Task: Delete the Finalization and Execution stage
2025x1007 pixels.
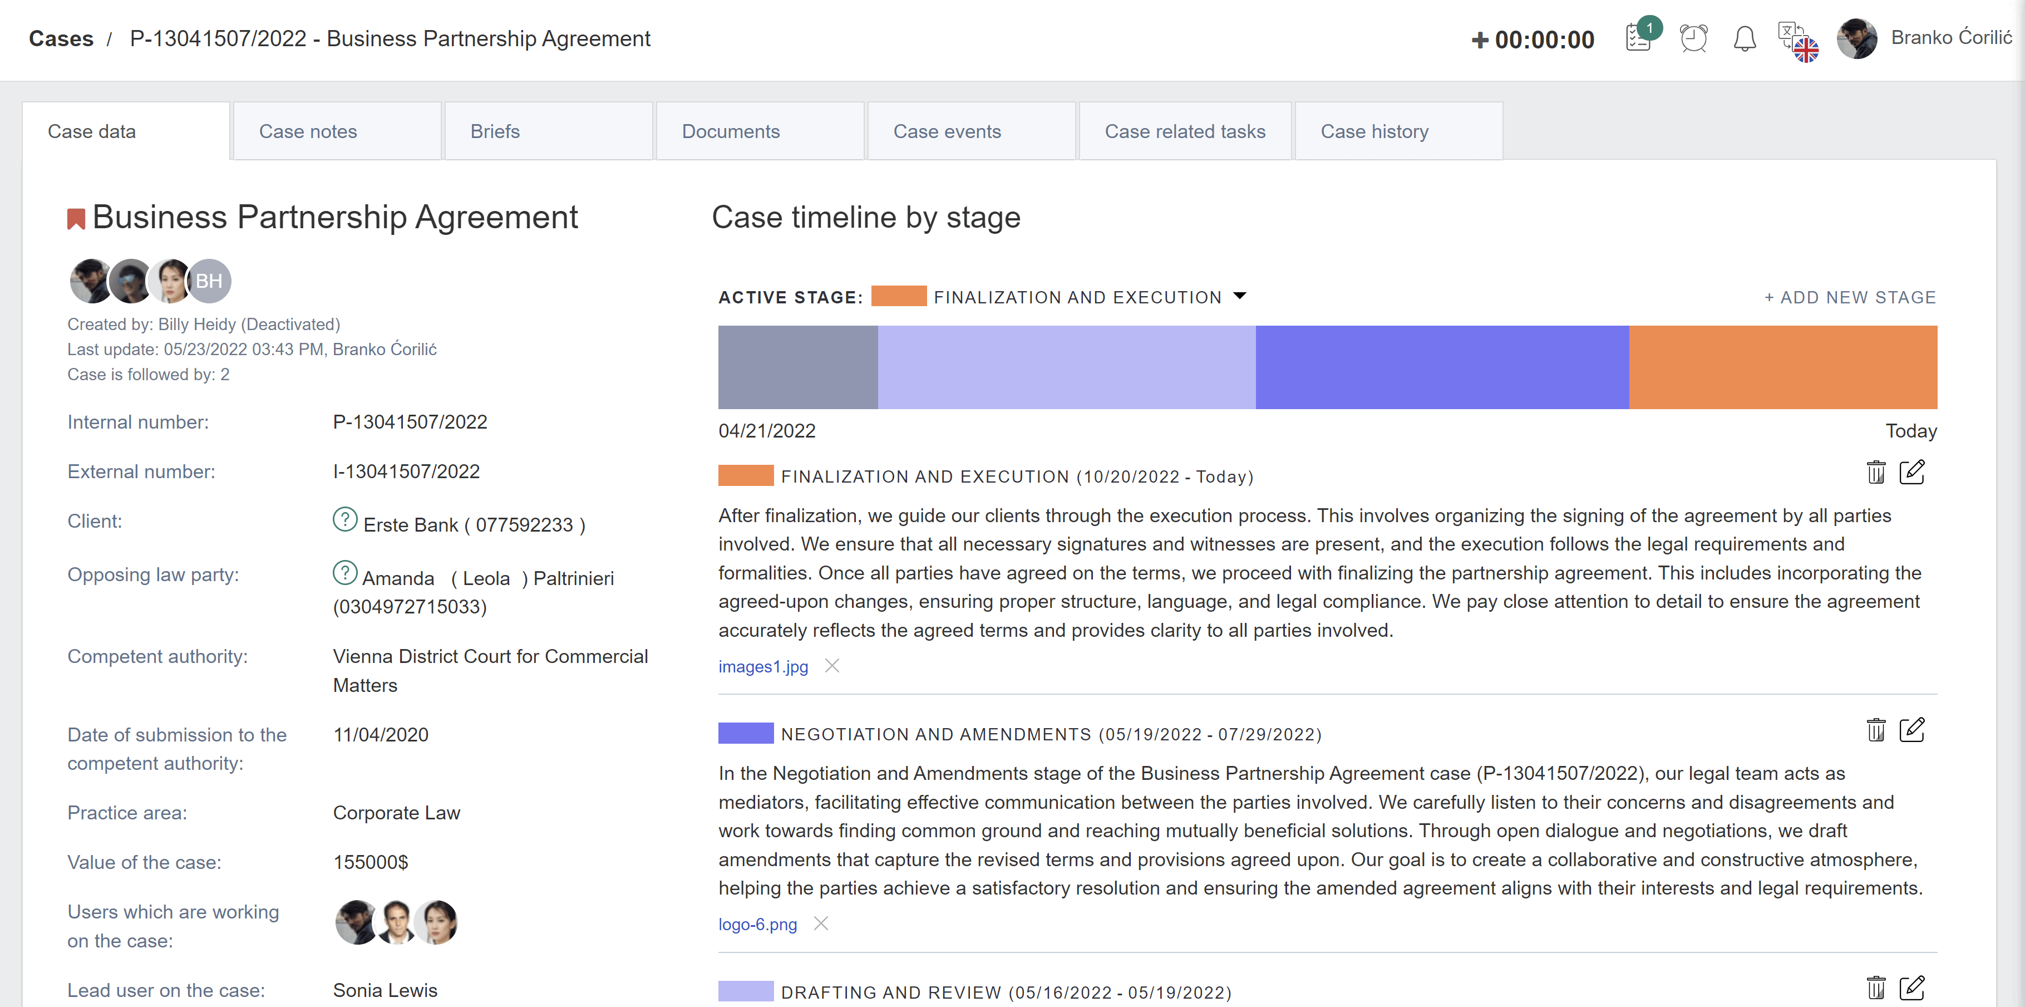Action: (1876, 473)
